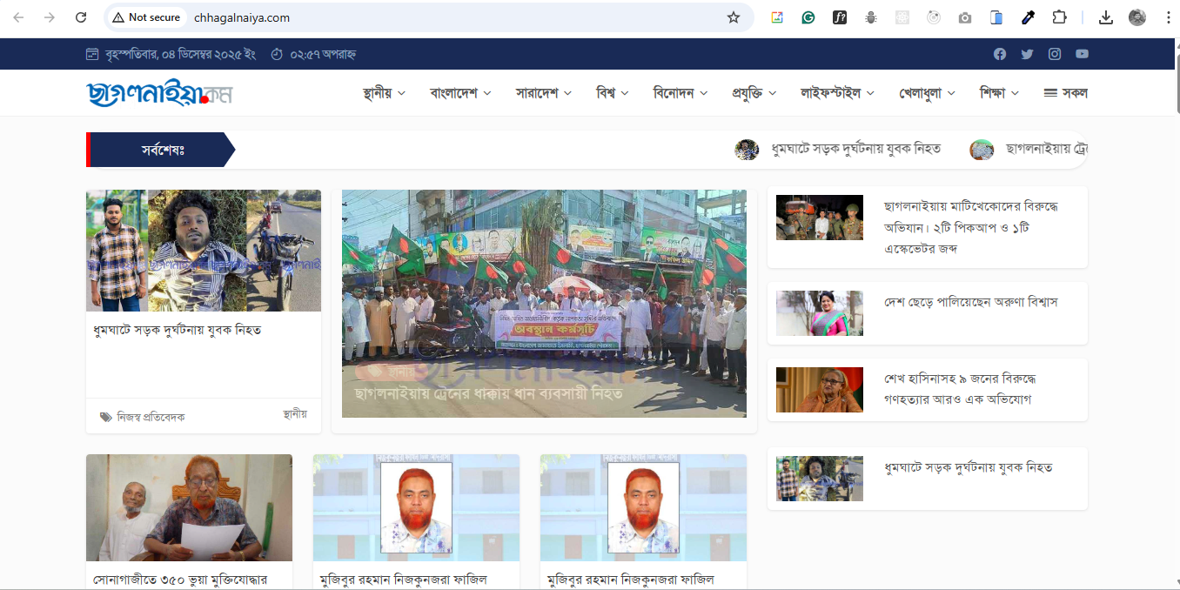
Task: Open the Instagram icon in the header
Action: tap(1055, 53)
